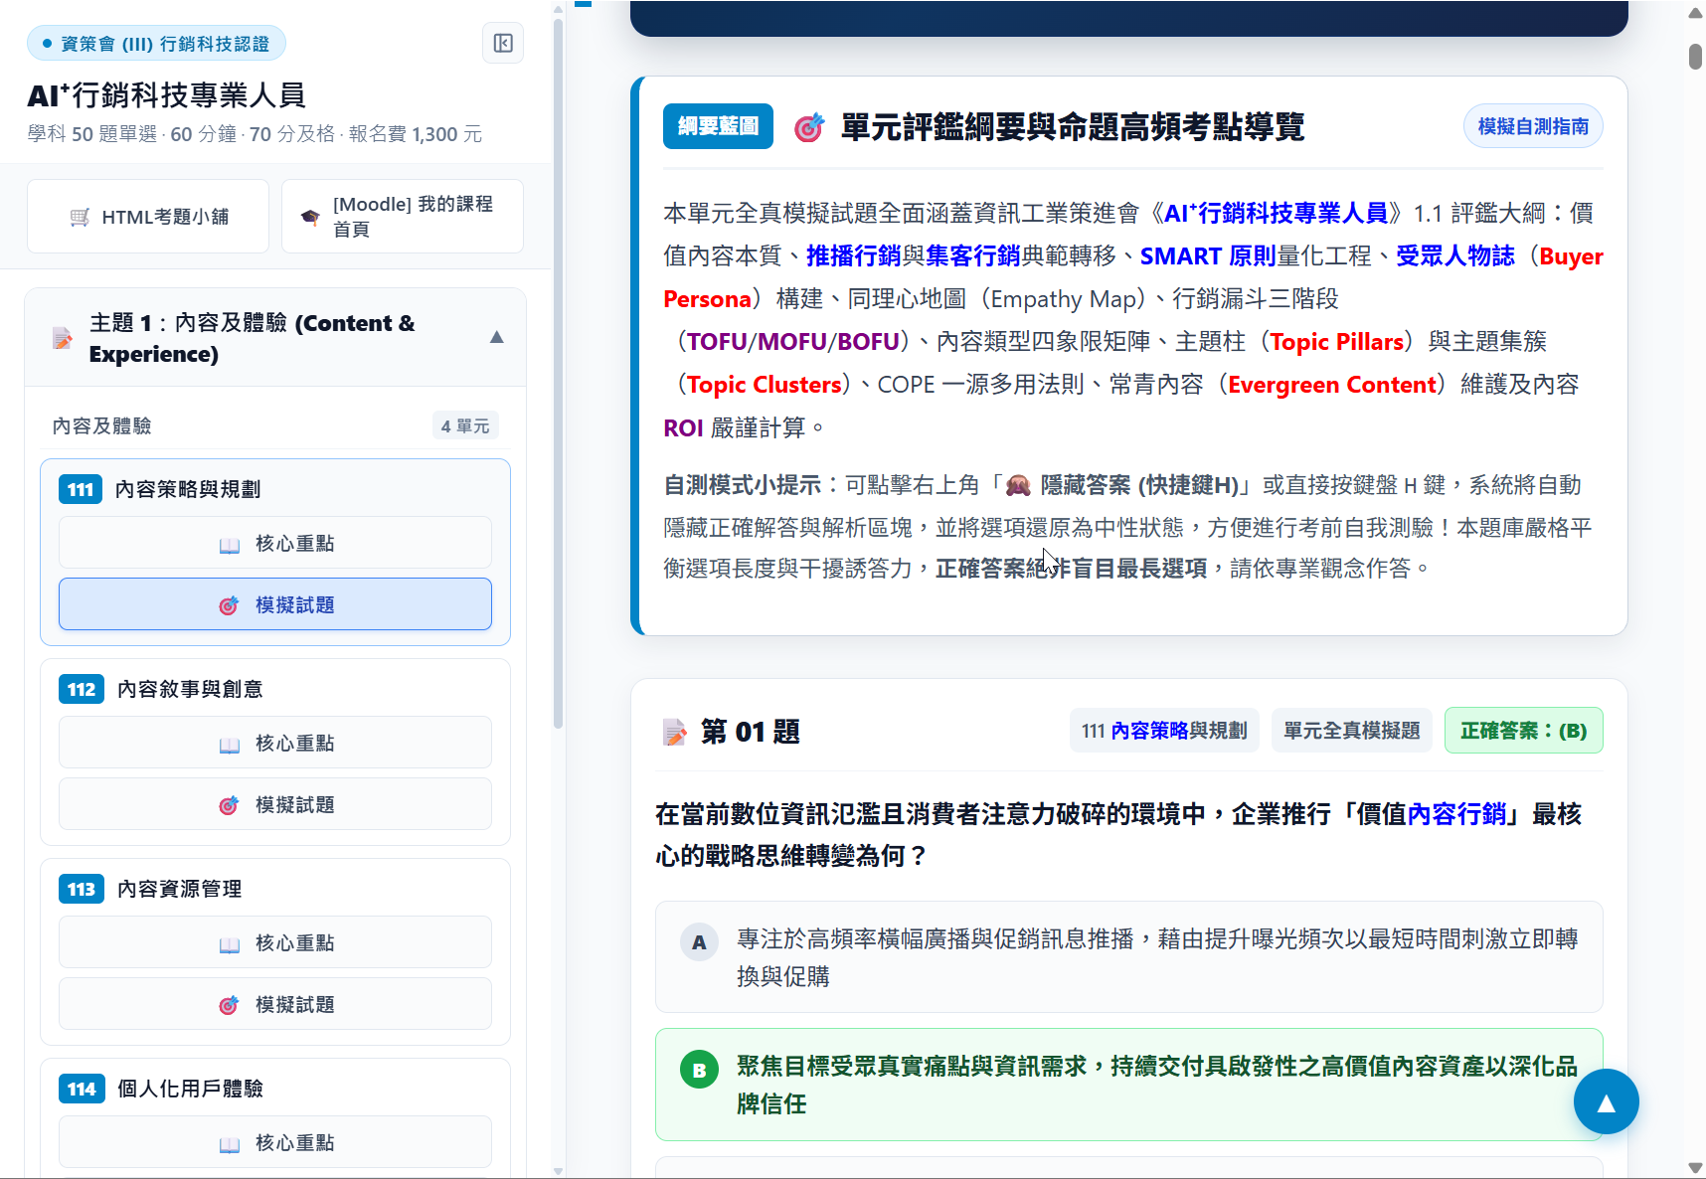Open 核心重點 under 112 內容敘事與創意
The image size is (1706, 1179).
[x=275, y=743]
